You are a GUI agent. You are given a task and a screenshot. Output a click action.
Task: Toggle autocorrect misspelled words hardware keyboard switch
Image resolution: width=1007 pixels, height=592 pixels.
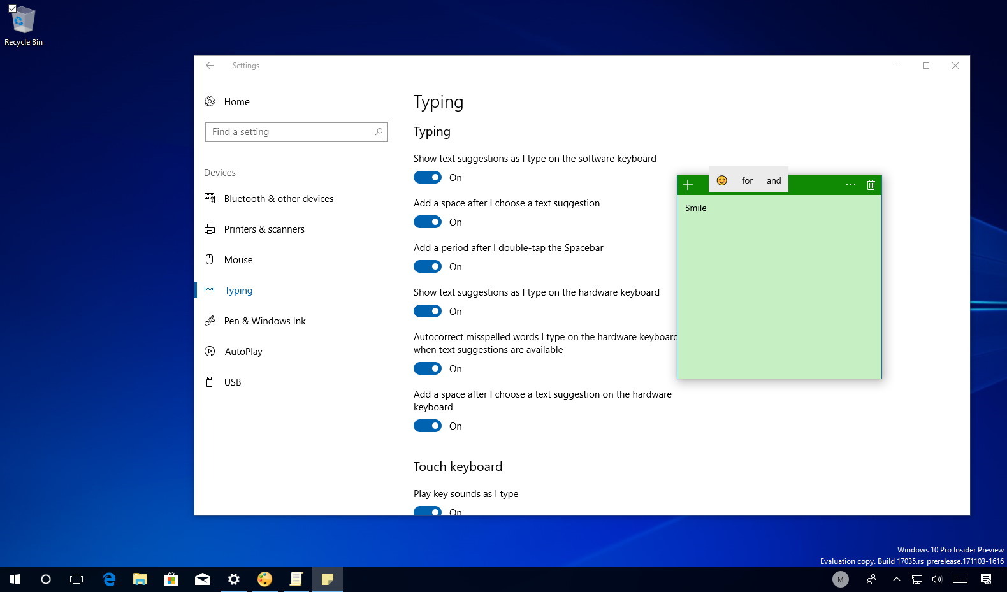[x=428, y=368]
